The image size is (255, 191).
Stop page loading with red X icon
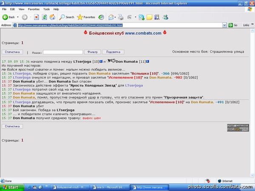pos(37,17)
